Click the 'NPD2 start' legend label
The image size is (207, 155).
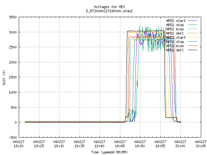(x=176, y=21)
